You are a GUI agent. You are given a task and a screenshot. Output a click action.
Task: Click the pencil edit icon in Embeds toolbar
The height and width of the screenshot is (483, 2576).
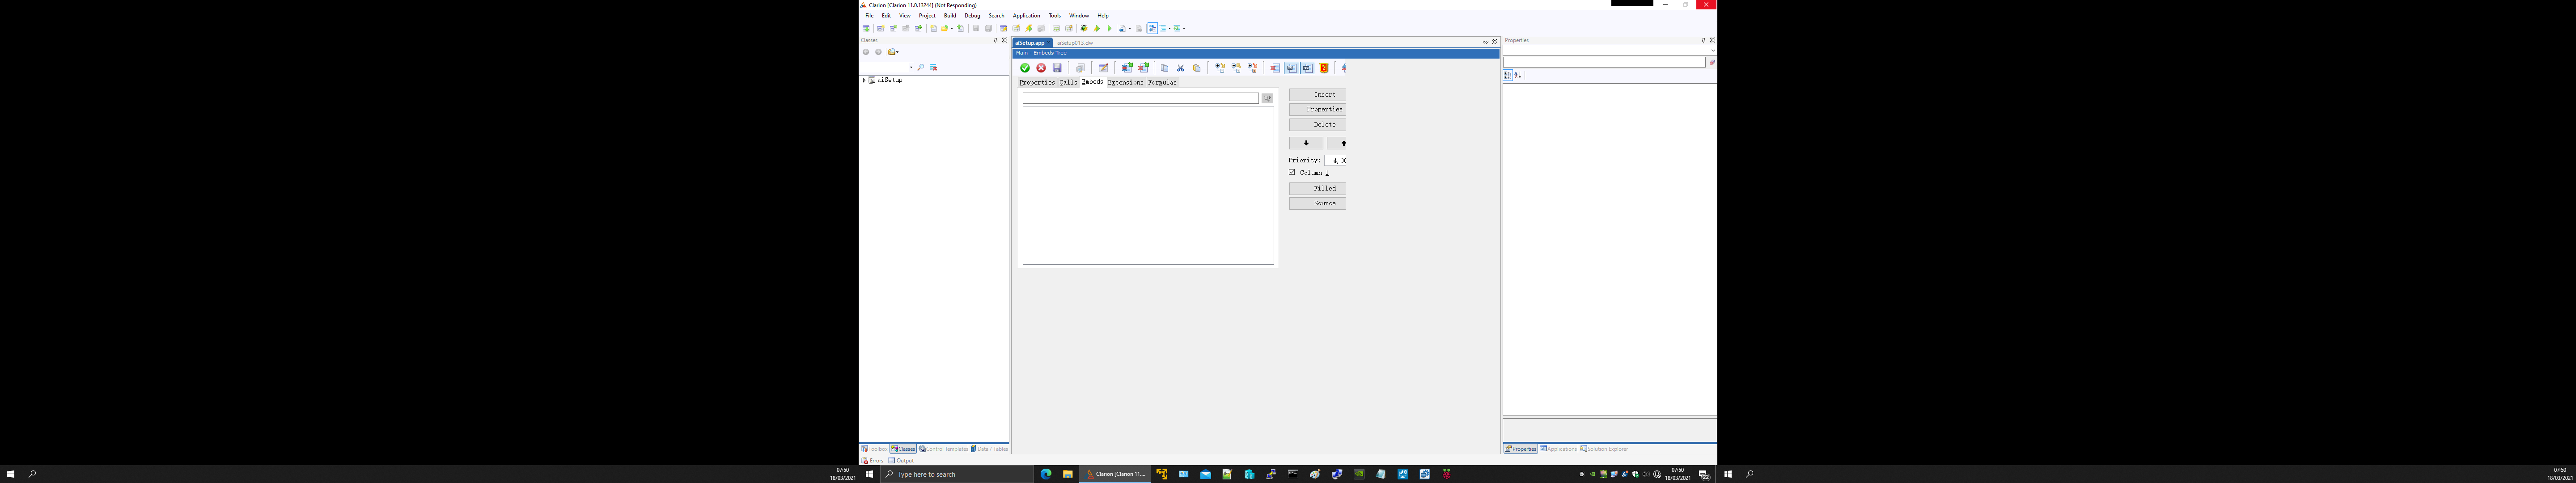(1104, 68)
